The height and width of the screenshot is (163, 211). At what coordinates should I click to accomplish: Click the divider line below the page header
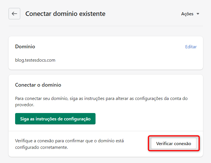tap(105, 26)
